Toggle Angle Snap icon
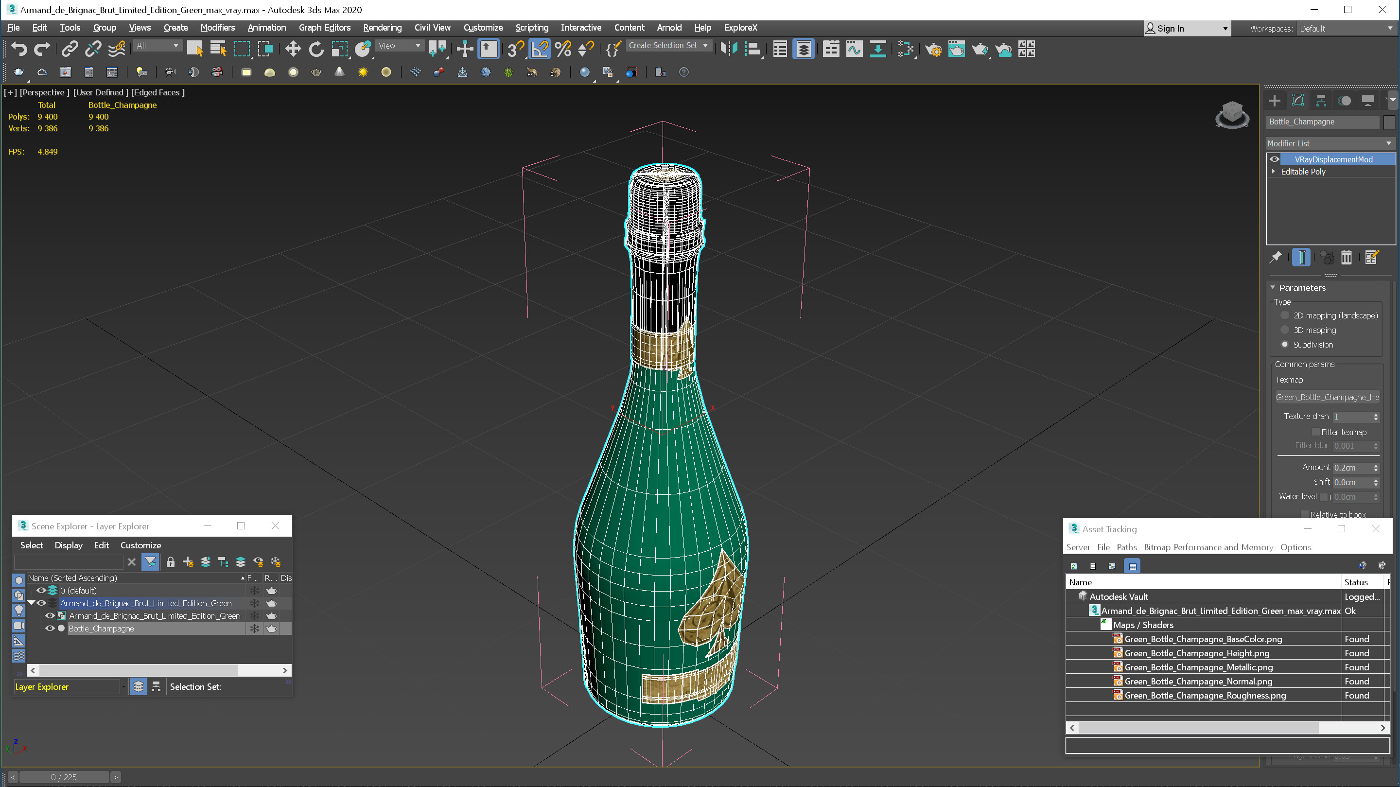Viewport: 1400px width, 787px height. point(539,50)
